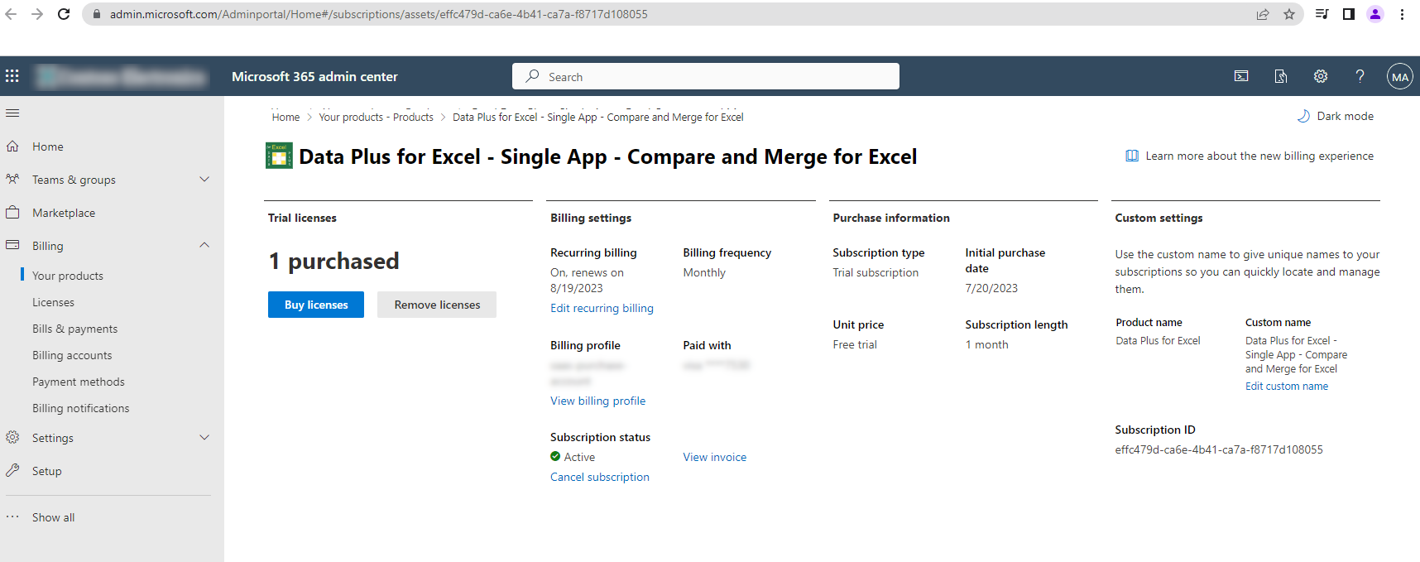Click the document download icon in header
This screenshot has width=1420, height=562.
coord(1281,76)
